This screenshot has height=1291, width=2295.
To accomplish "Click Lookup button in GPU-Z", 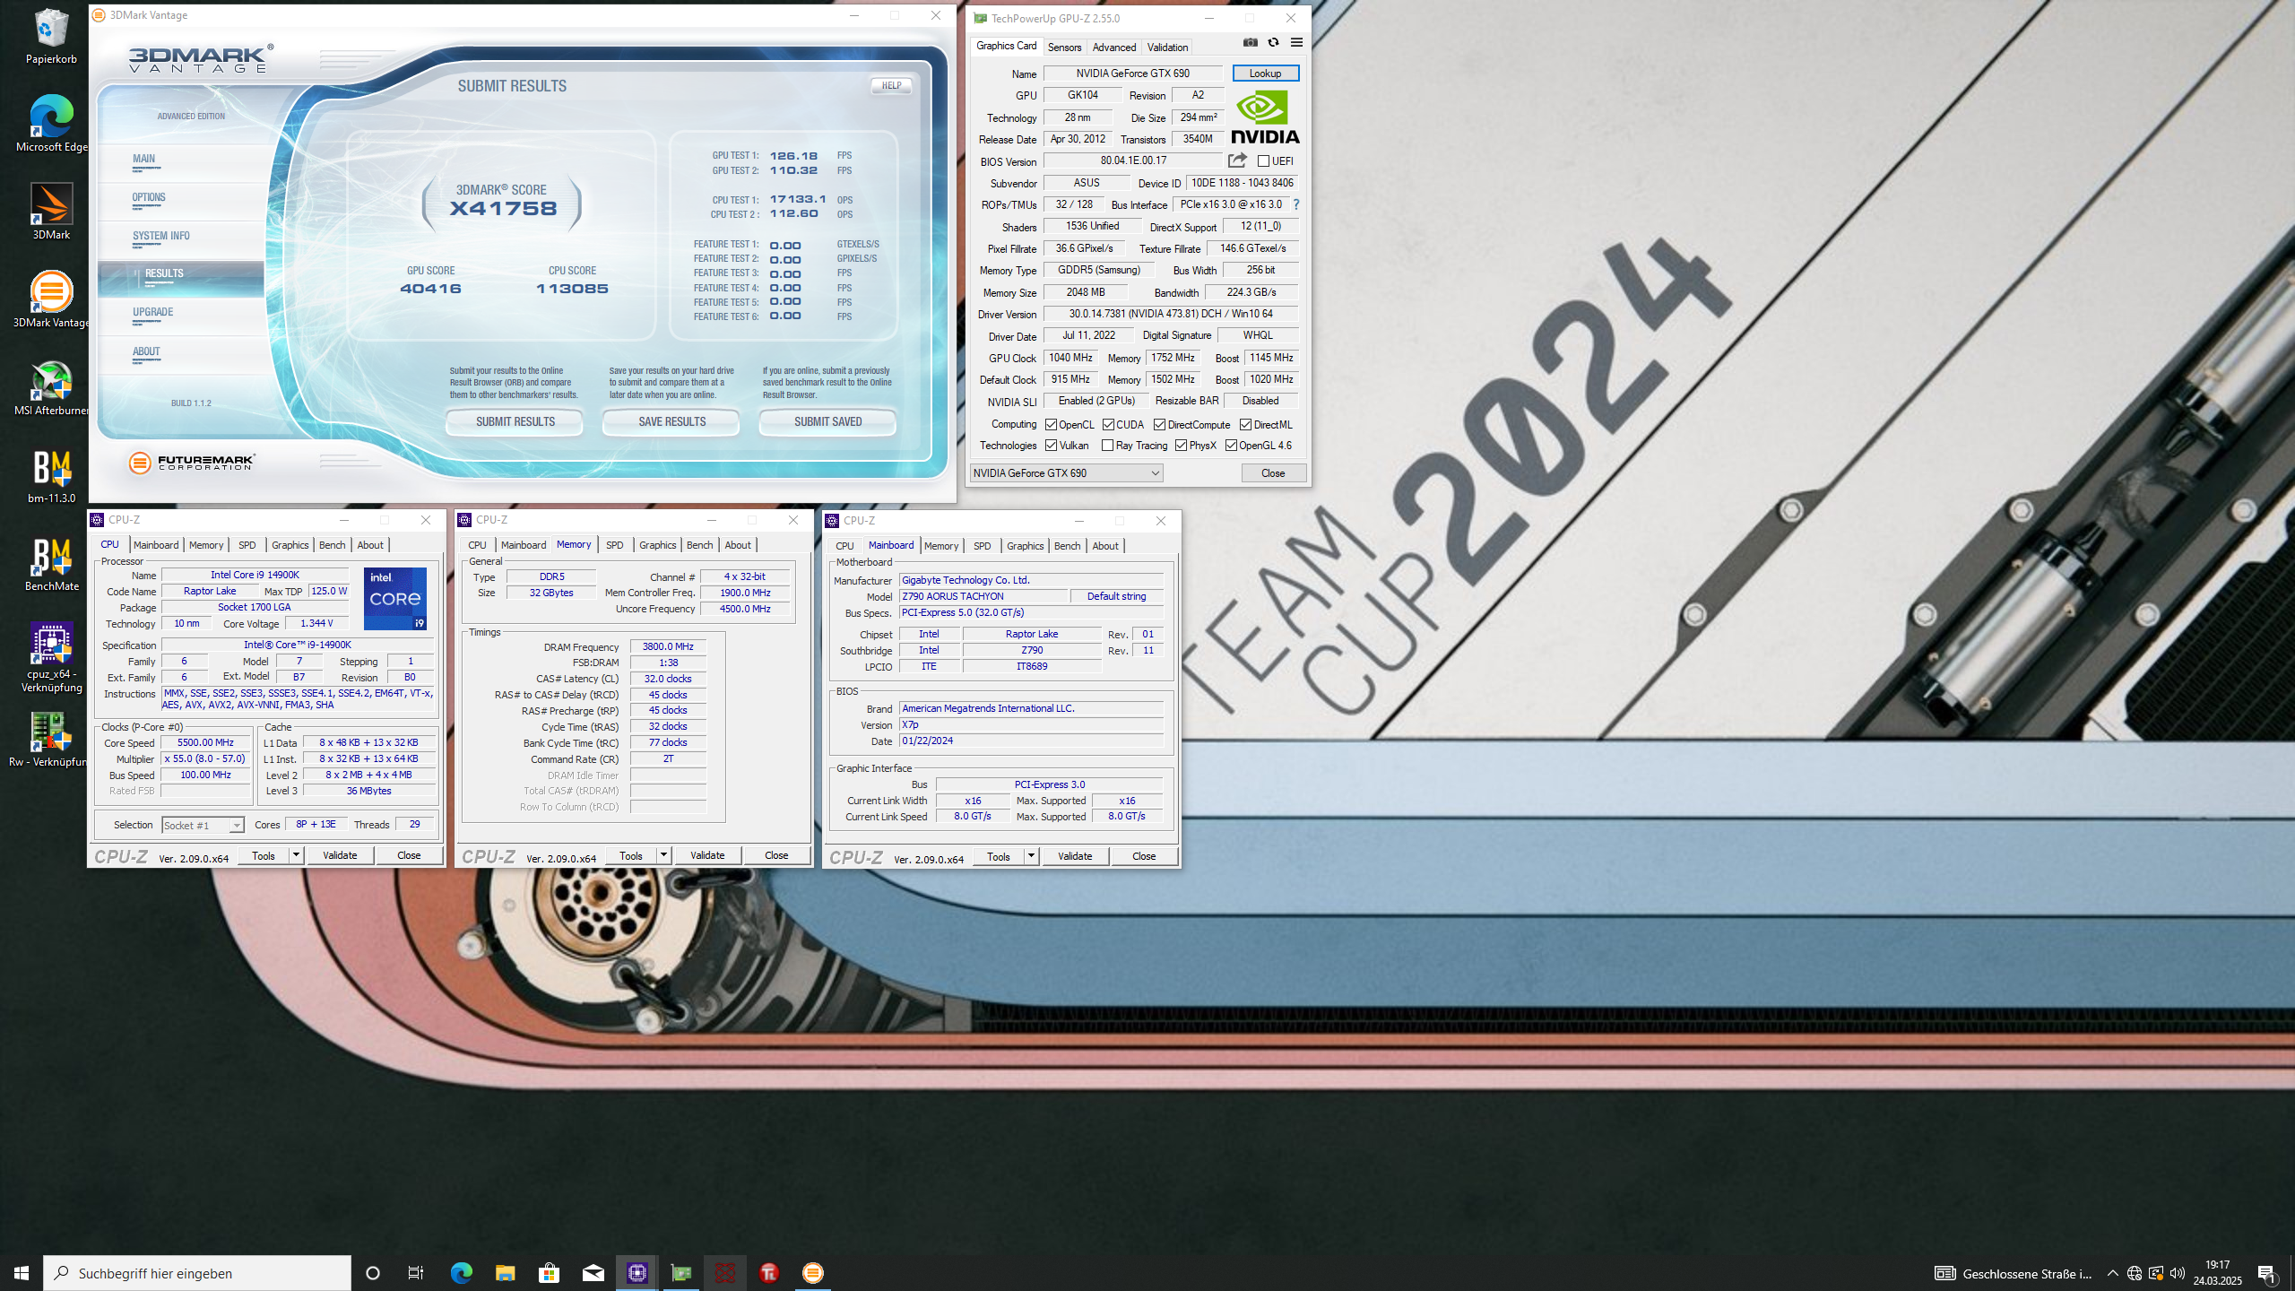I will pos(1265,74).
